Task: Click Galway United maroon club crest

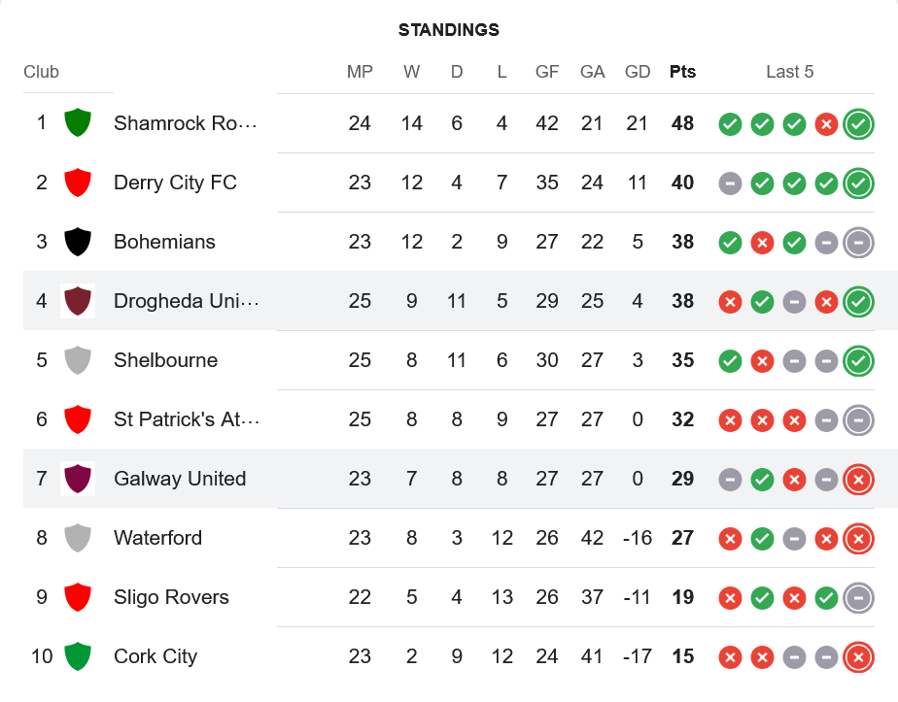Action: pyautogui.click(x=78, y=479)
